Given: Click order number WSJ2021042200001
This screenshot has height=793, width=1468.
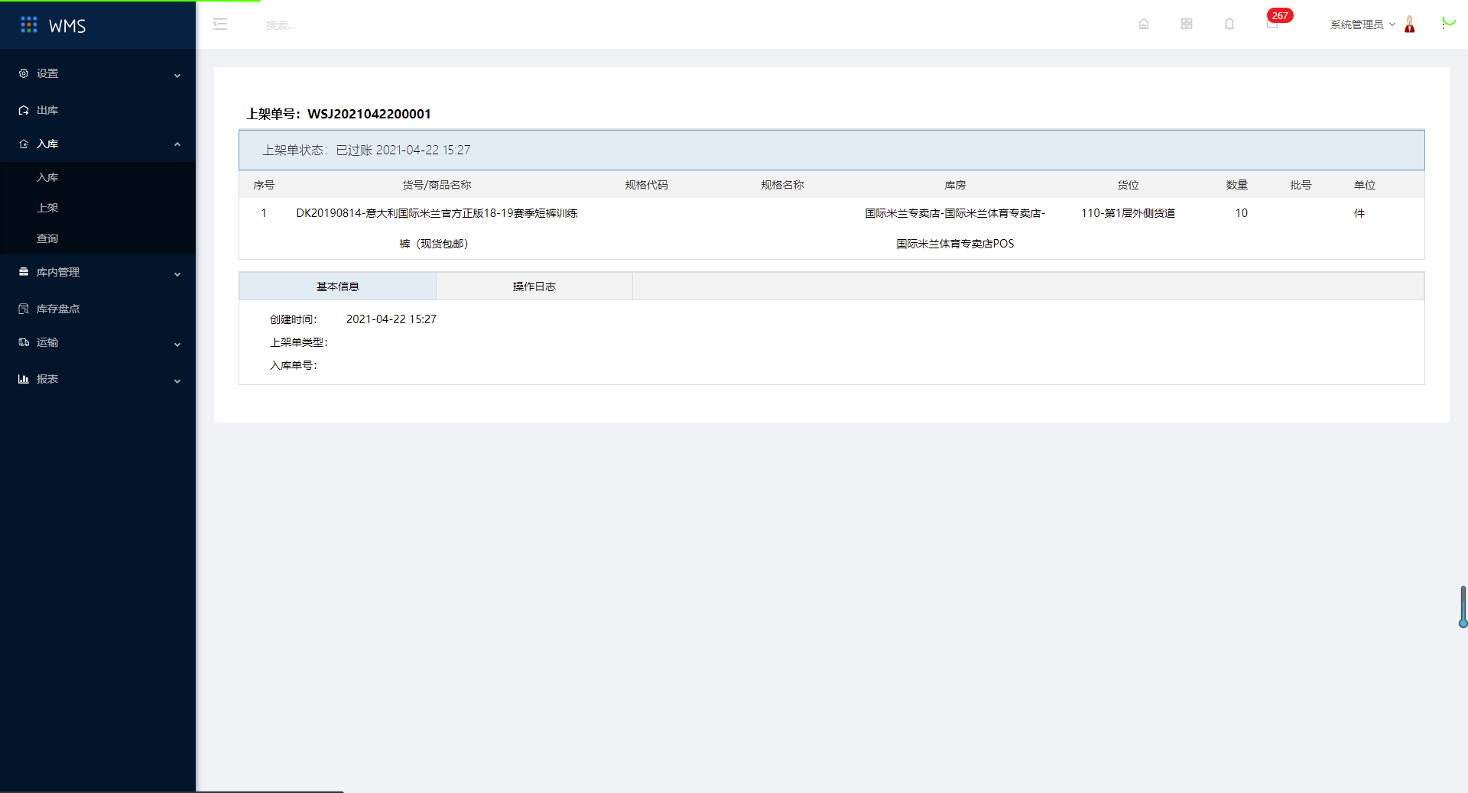Looking at the screenshot, I should 369,114.
